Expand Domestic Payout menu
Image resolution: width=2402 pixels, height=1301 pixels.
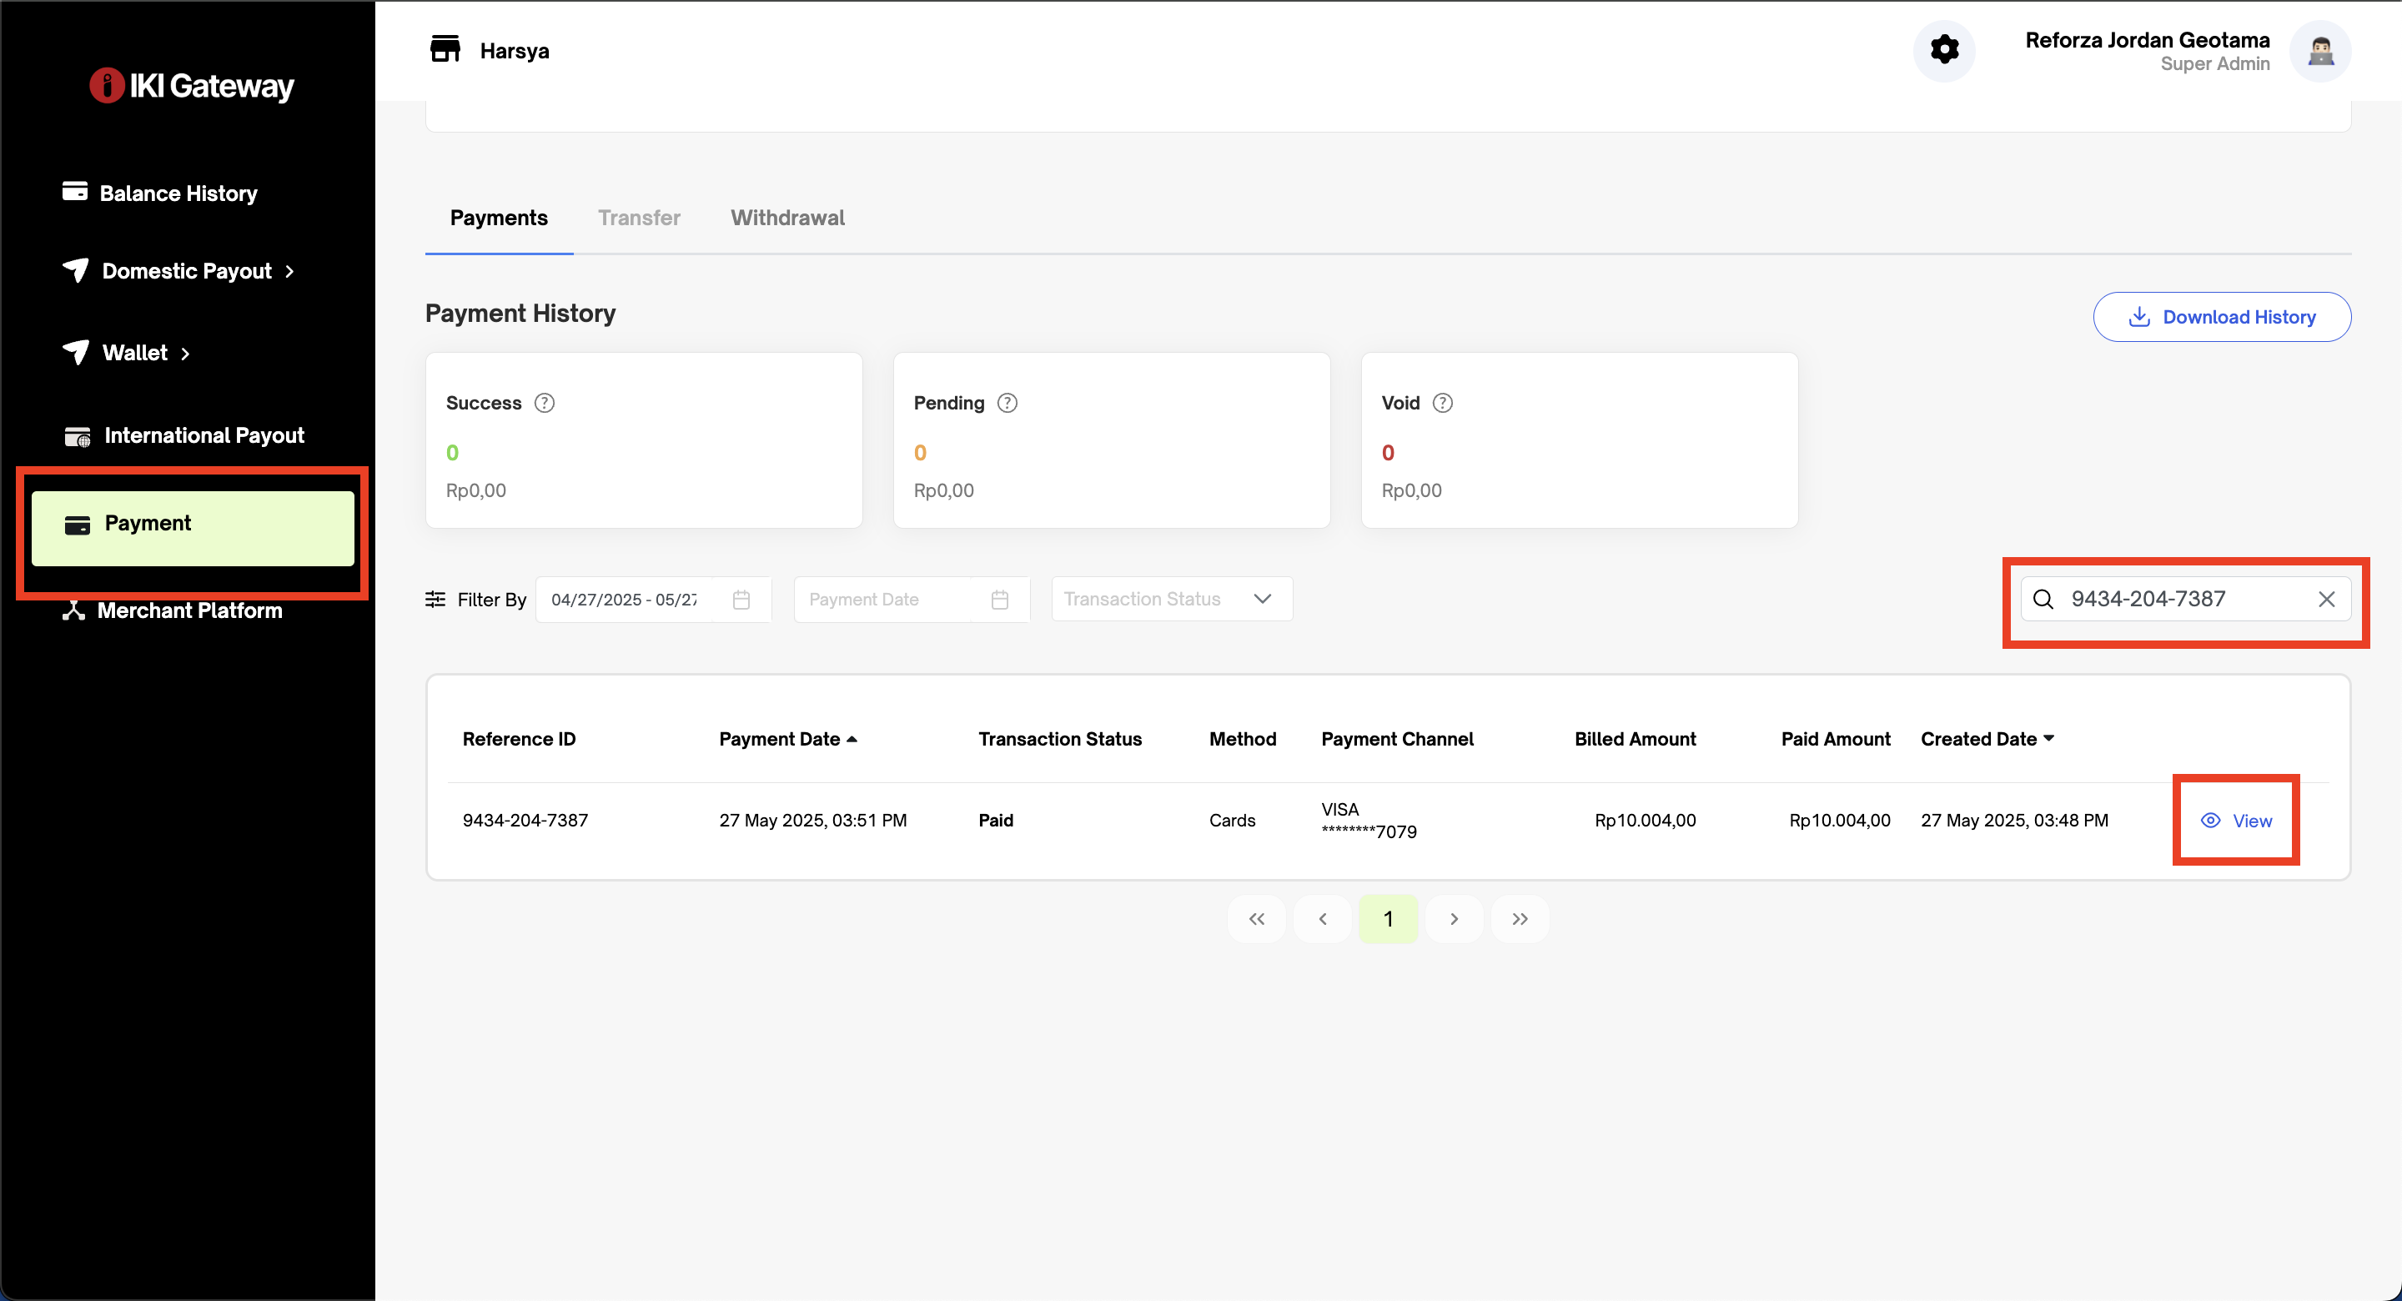pos(187,271)
